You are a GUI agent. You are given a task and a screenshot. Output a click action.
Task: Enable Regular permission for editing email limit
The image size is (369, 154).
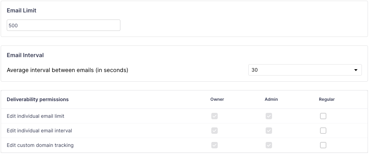coord(323,116)
